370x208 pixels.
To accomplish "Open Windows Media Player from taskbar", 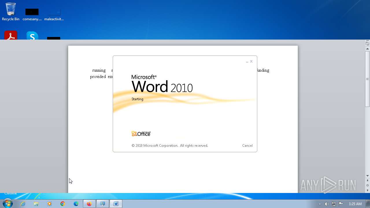I will point(49,204).
